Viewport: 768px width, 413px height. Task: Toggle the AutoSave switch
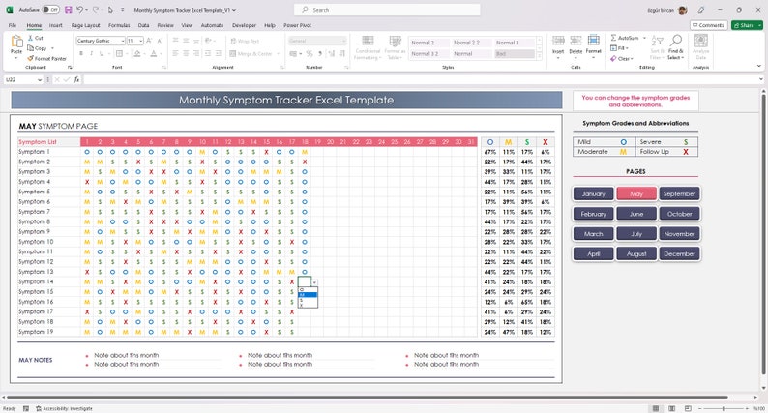[x=50, y=10]
